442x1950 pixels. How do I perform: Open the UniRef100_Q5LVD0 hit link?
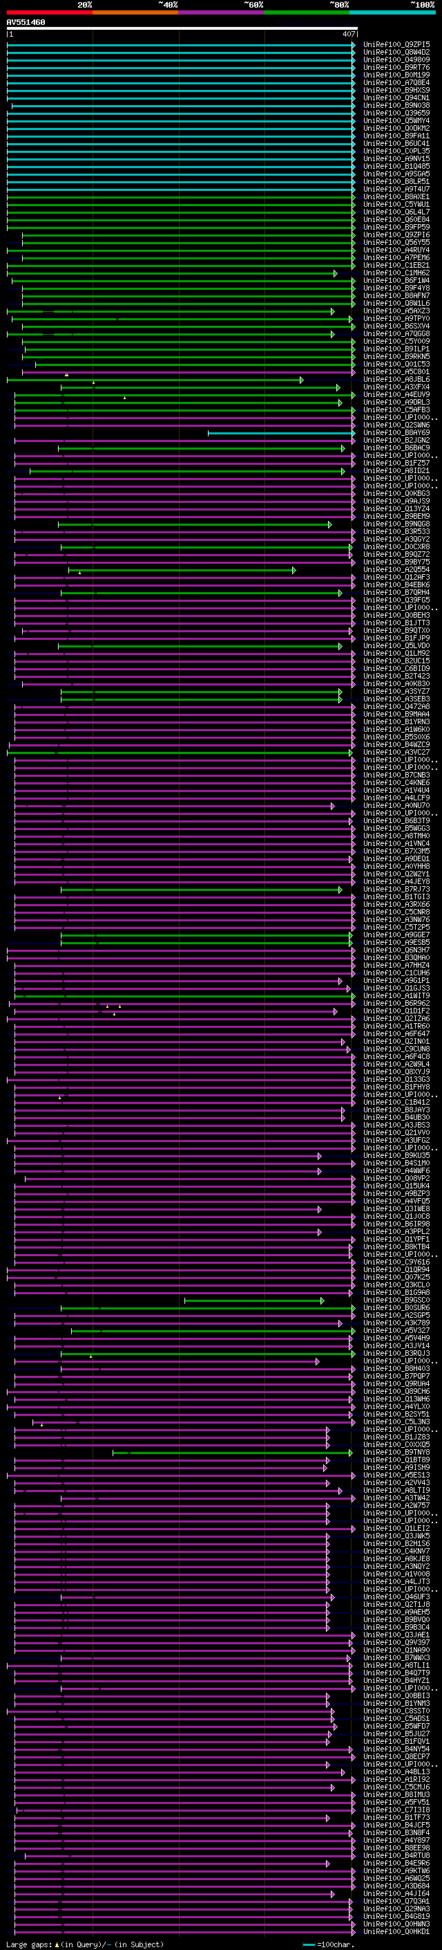(x=396, y=647)
